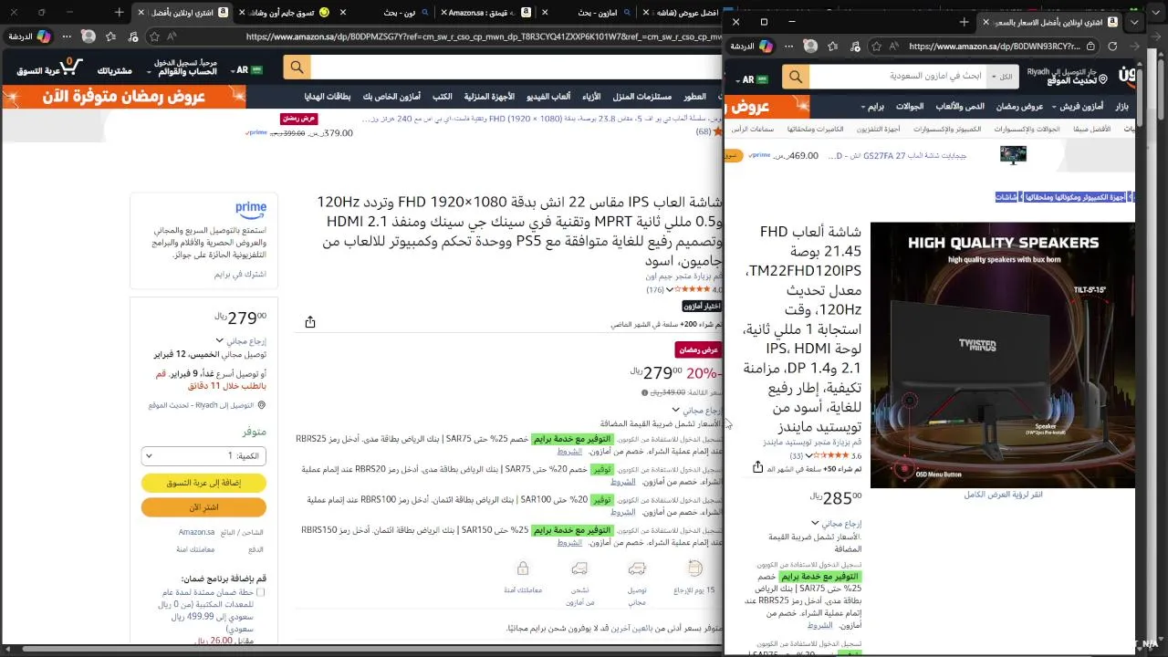Click the share icon beside the 279 price in left window
This screenshot has height=657, width=1168.
point(310,322)
